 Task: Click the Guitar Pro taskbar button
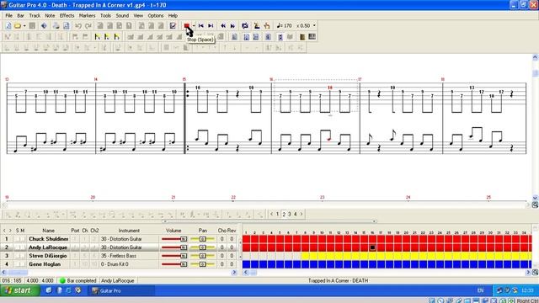point(121,290)
